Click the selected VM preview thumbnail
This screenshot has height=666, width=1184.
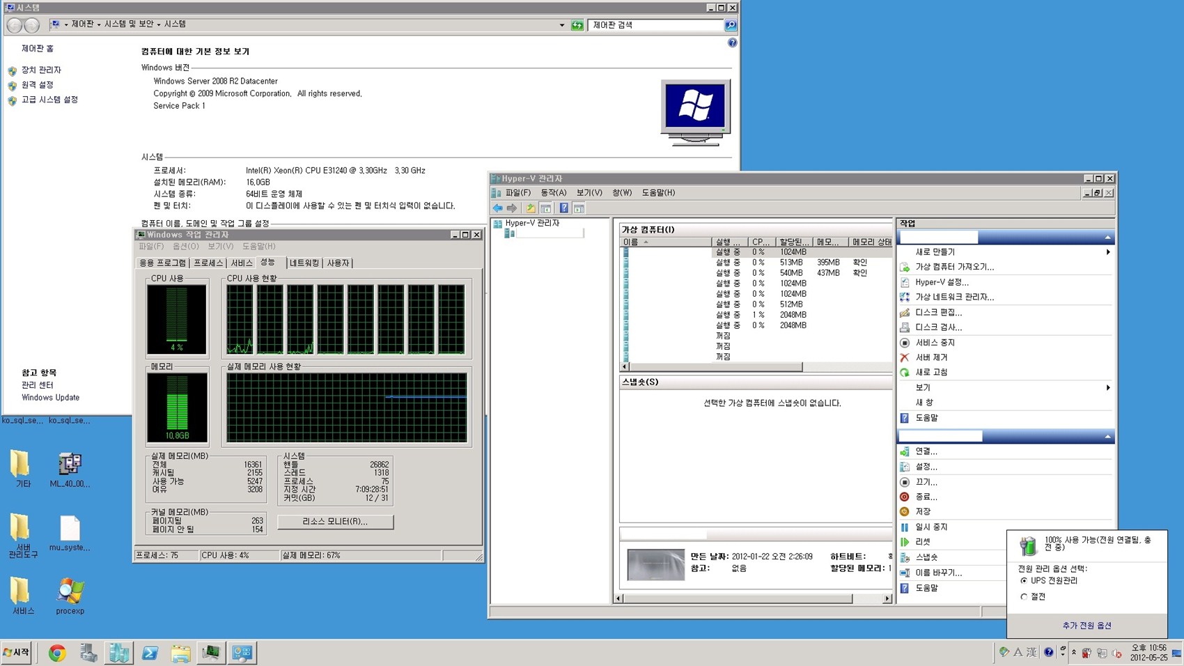[655, 565]
